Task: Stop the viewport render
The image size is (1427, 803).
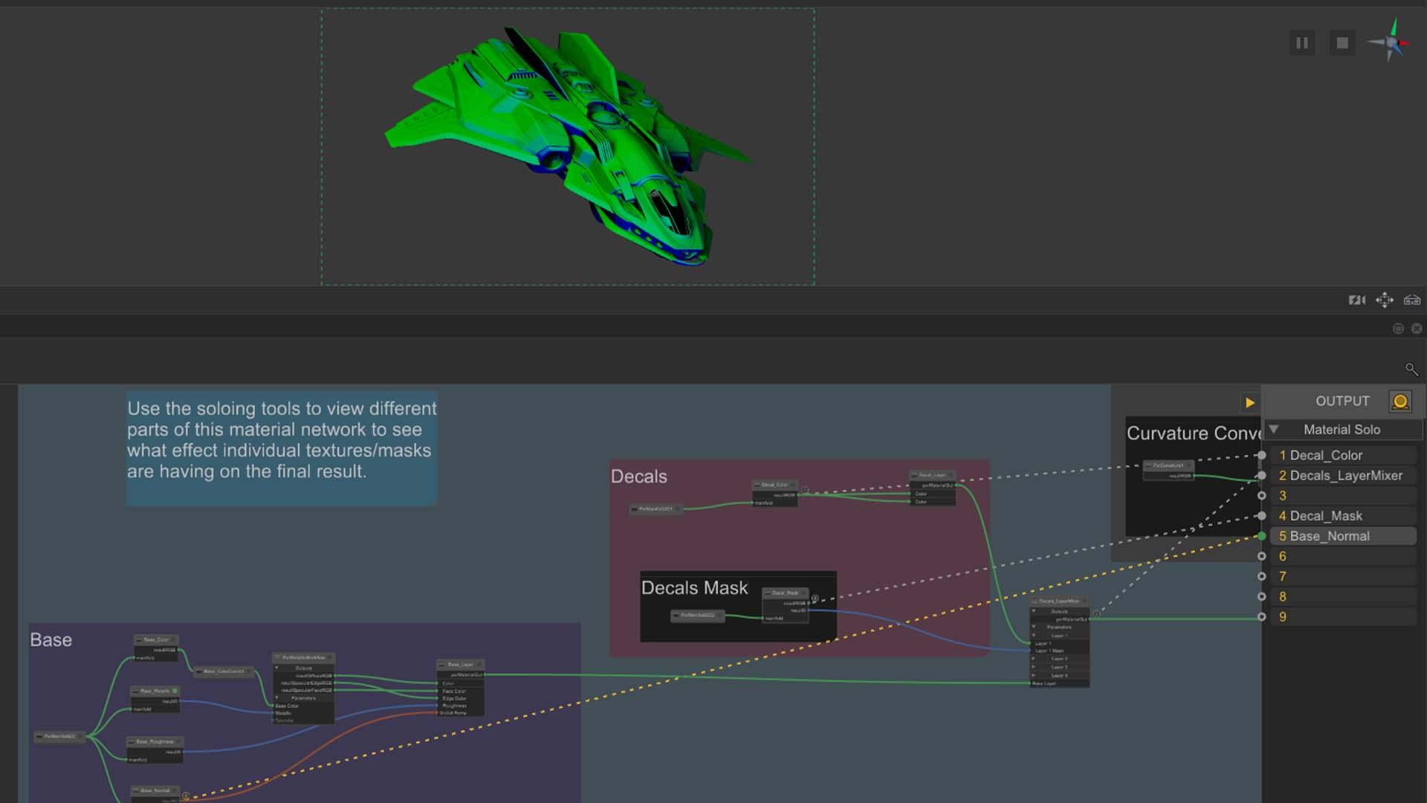Action: pos(1342,43)
